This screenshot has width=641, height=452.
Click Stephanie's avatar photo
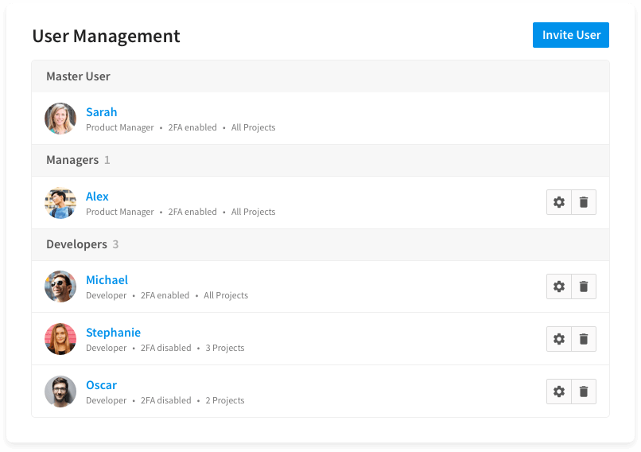[x=60, y=339]
